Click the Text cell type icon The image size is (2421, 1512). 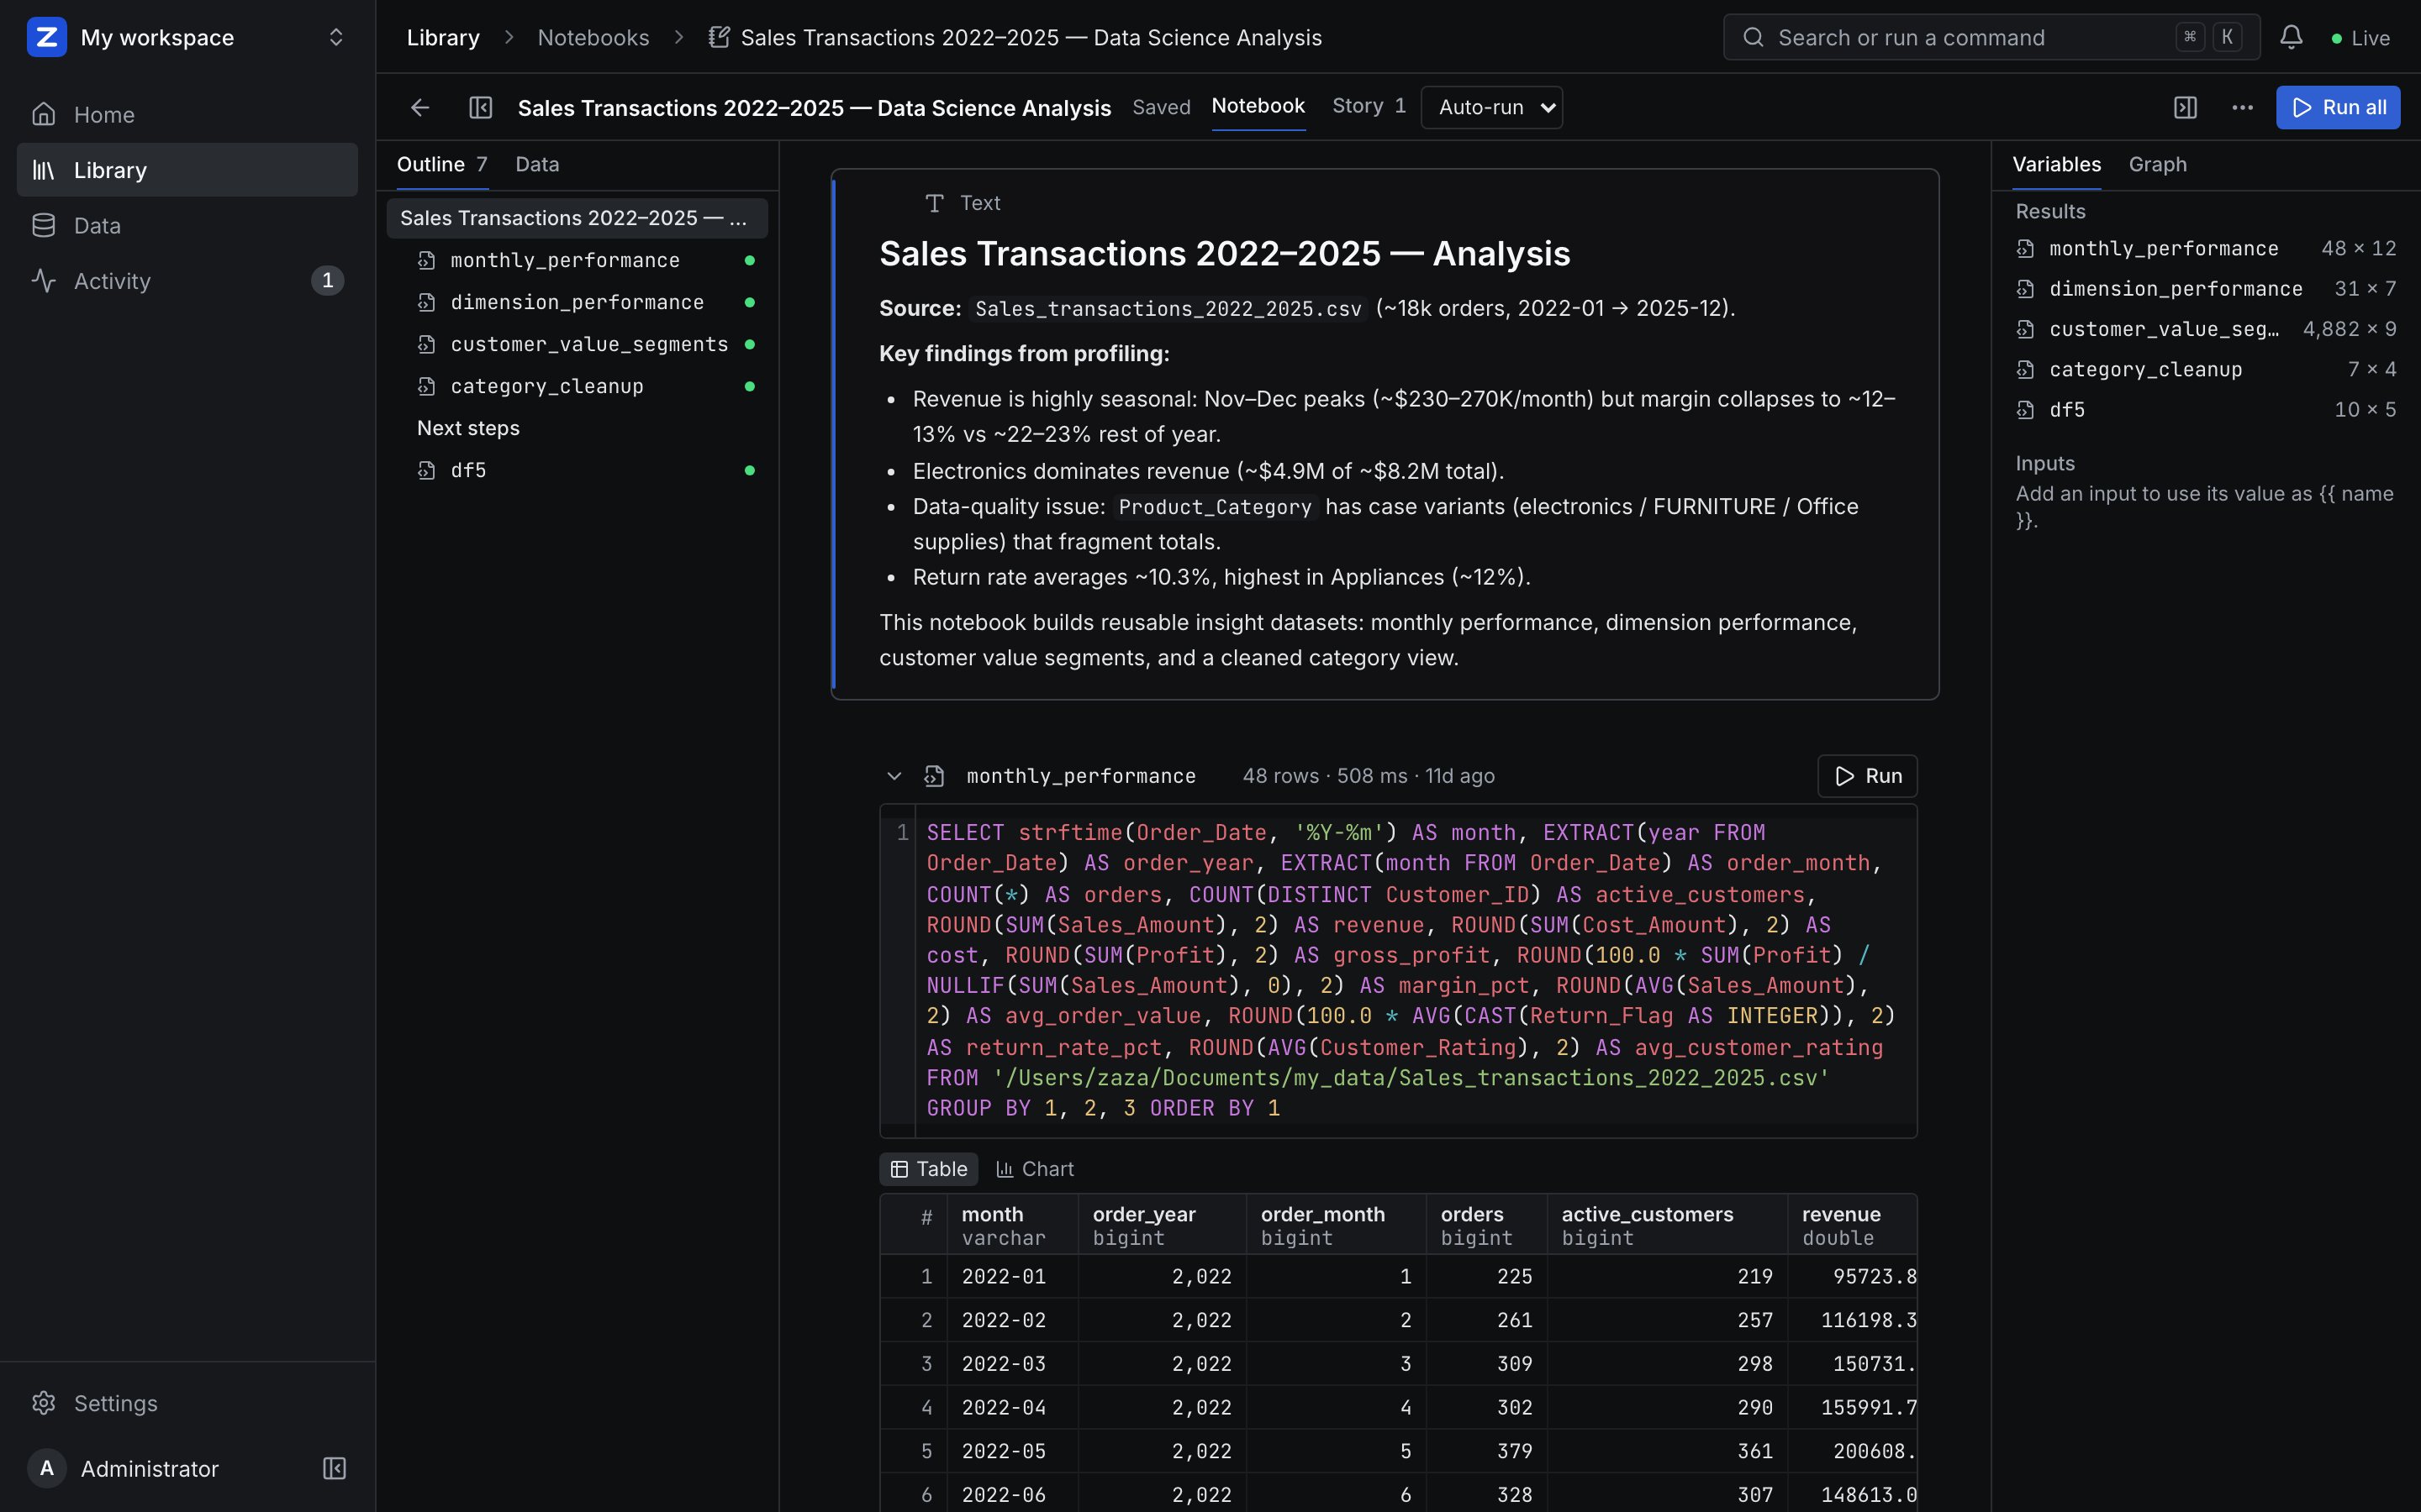935,203
